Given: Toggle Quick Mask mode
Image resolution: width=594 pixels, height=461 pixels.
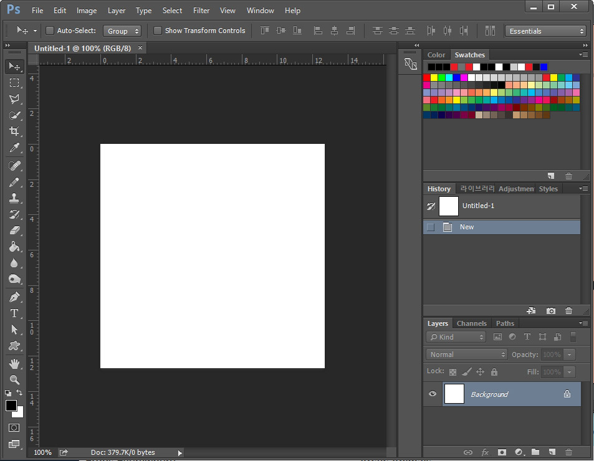Looking at the screenshot, I should click(14, 428).
